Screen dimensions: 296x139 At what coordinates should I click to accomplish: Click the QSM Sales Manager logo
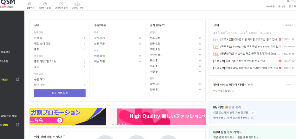click(7, 4)
